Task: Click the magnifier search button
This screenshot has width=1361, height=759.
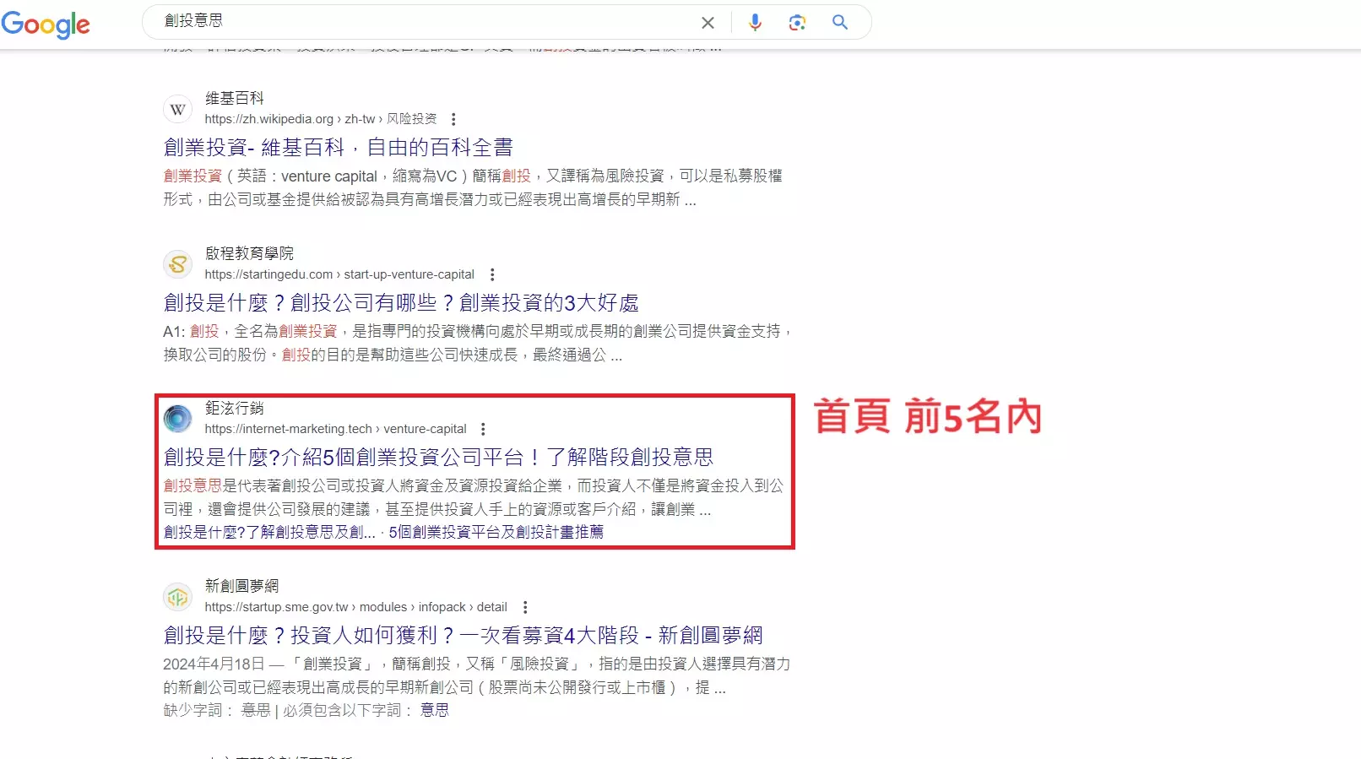Action: (x=840, y=22)
